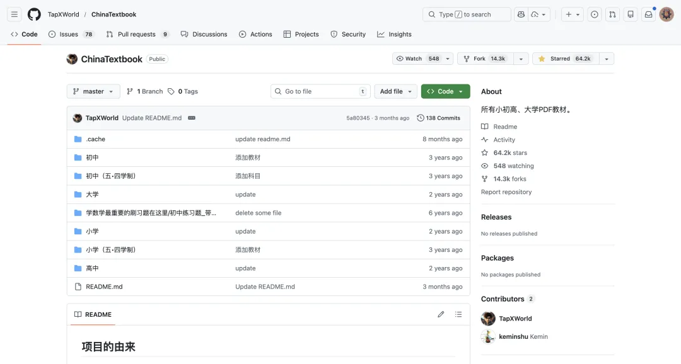View the 138 Commits history

click(x=439, y=118)
